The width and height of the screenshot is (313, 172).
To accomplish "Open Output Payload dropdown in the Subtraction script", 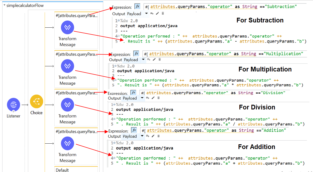I will [x=146, y=14].
